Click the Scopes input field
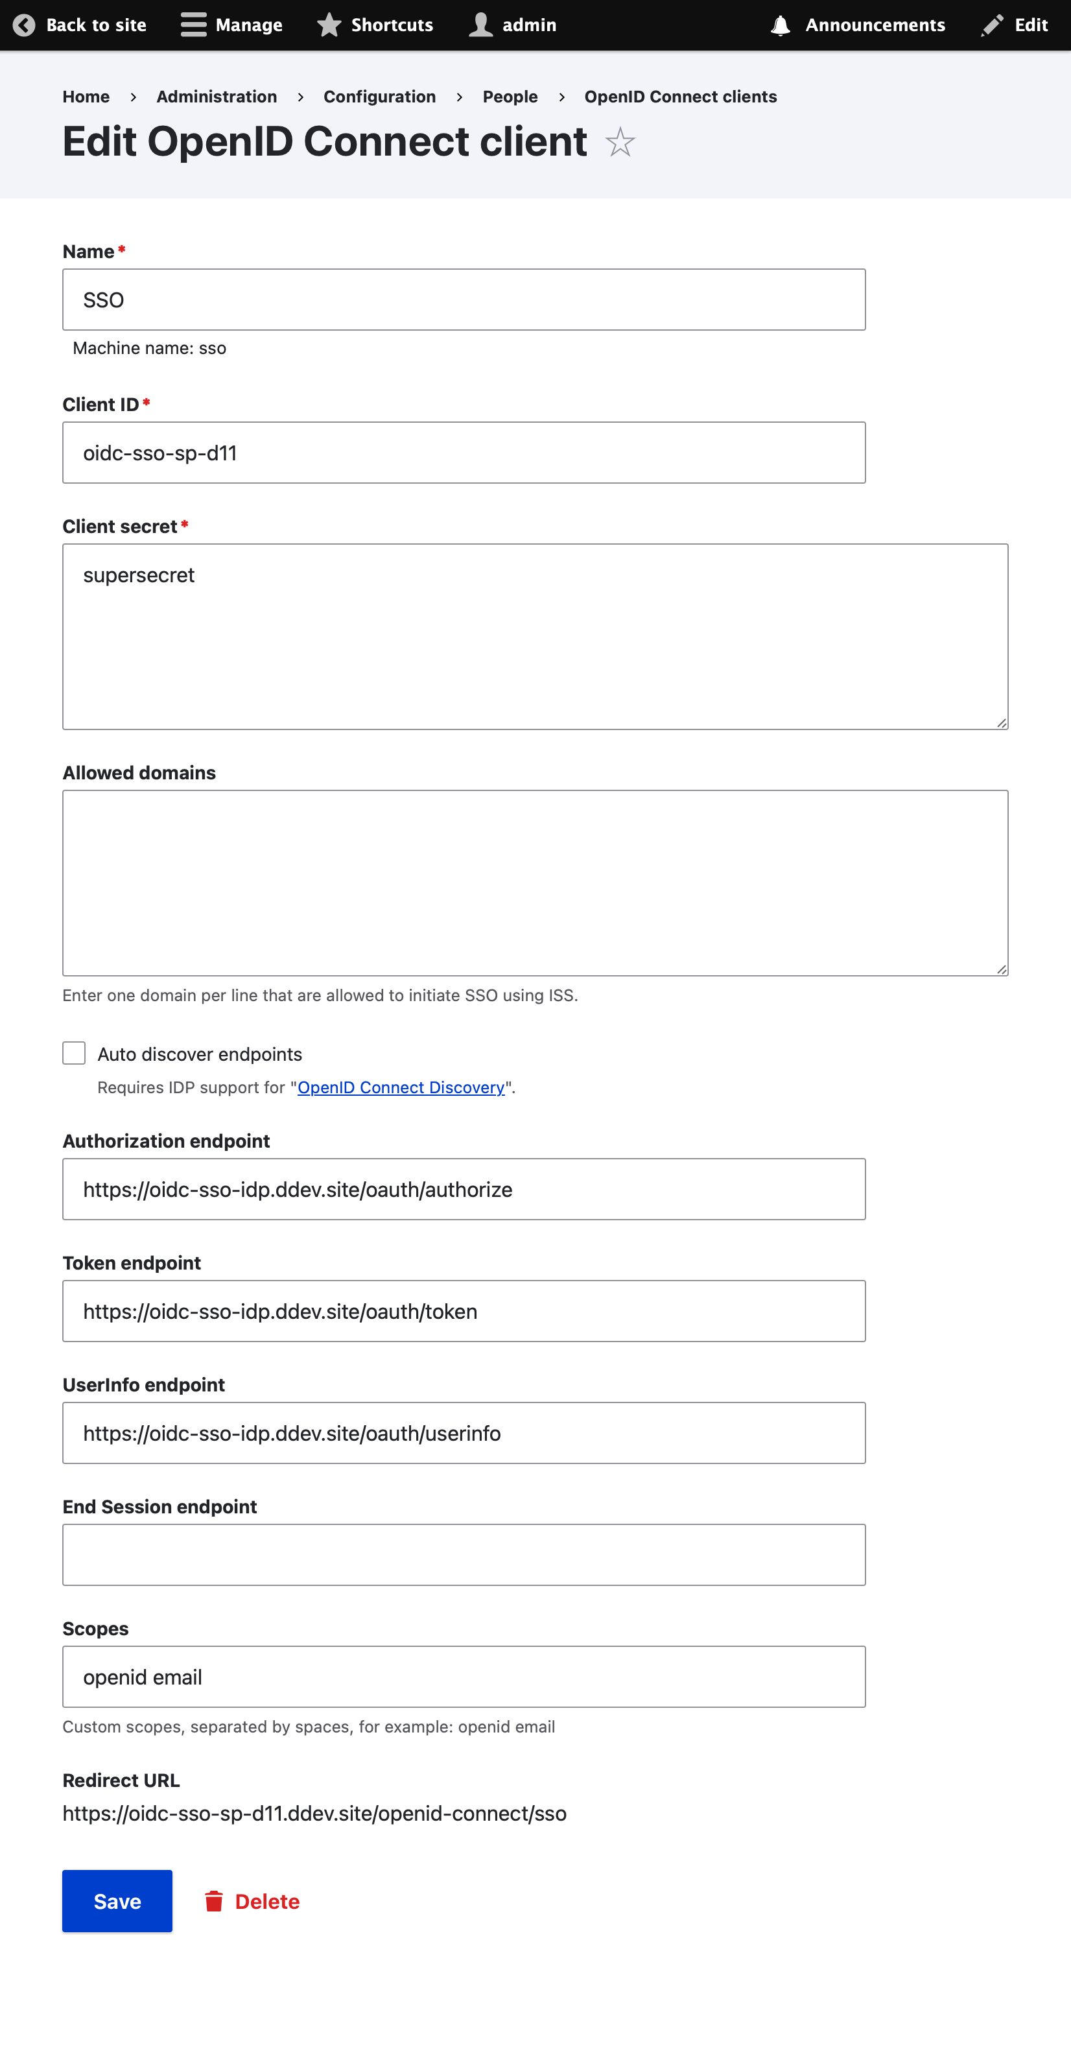This screenshot has width=1071, height=2058. click(464, 1676)
